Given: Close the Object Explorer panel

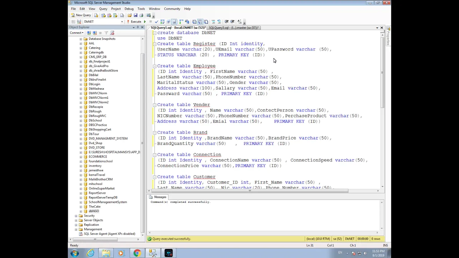Looking at the screenshot, I should pyautogui.click(x=142, y=27).
